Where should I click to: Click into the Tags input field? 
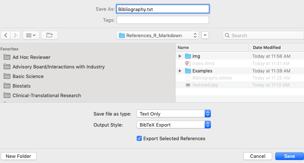pyautogui.click(x=163, y=20)
